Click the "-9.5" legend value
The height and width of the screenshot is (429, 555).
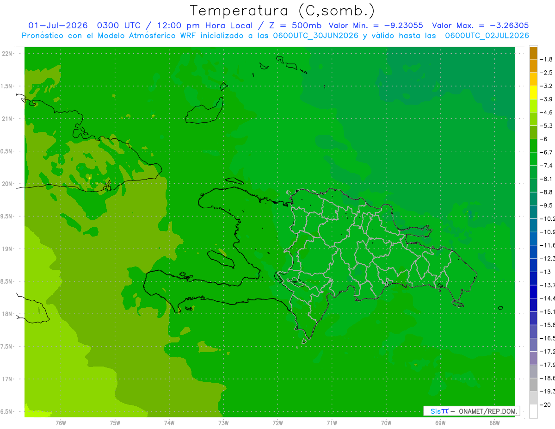[x=547, y=205]
